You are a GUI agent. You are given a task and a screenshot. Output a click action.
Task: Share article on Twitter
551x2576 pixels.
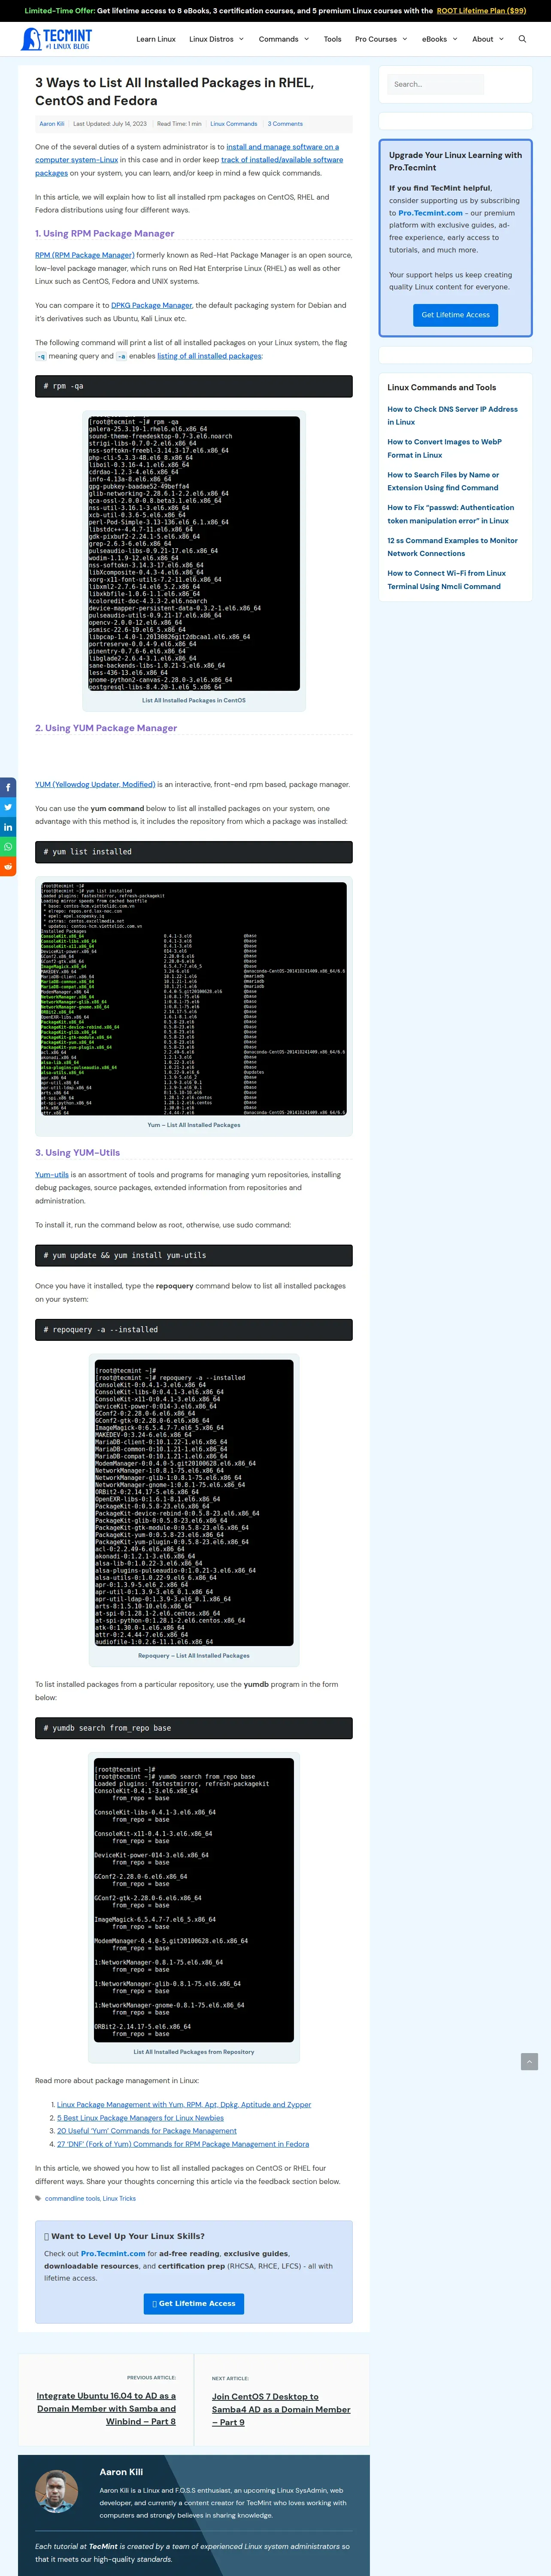pyautogui.click(x=8, y=807)
